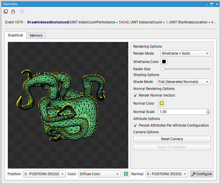Close the Geometry panel
221x185 pixels.
[x=217, y=4]
